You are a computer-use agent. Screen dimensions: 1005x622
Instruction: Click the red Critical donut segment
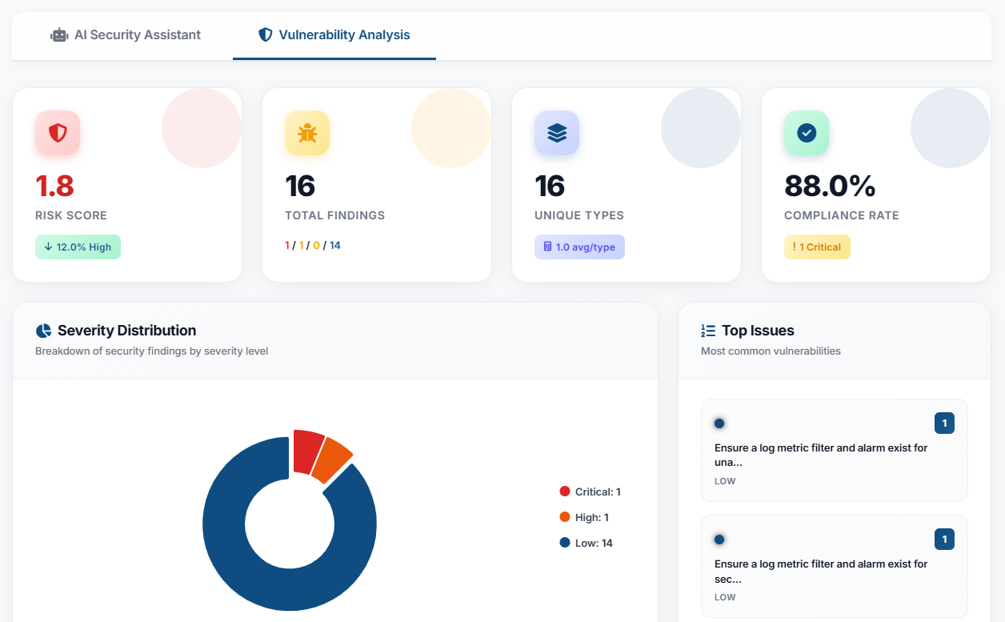(307, 451)
